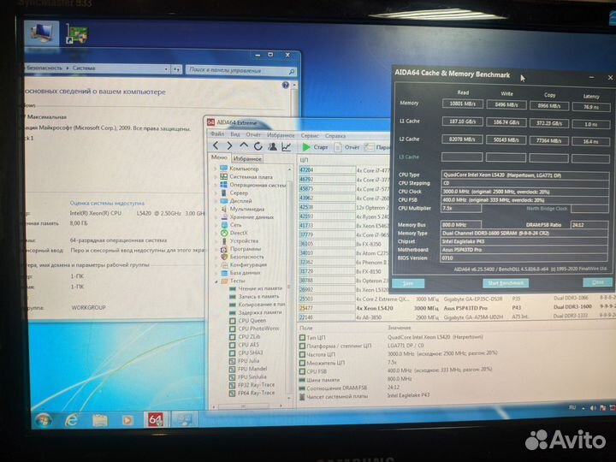Select Сервер in the tree
This screenshot has width=616, height=462.
pos(239,192)
